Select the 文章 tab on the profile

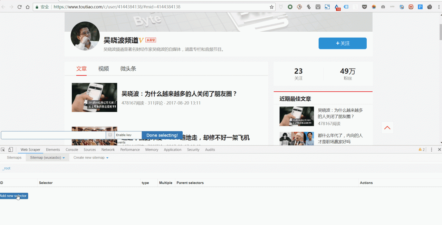pyautogui.click(x=81, y=69)
